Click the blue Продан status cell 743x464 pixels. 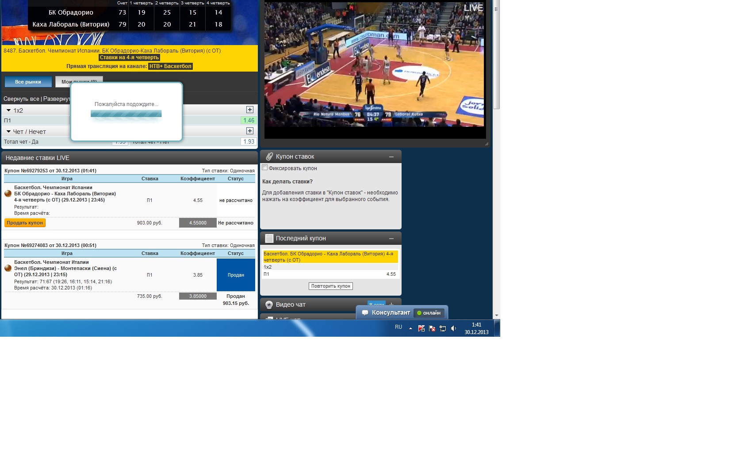click(x=236, y=275)
